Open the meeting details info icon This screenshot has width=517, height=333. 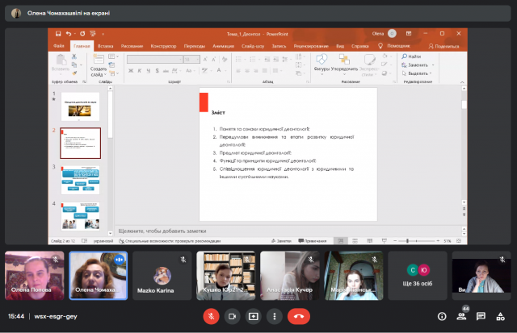click(x=442, y=316)
